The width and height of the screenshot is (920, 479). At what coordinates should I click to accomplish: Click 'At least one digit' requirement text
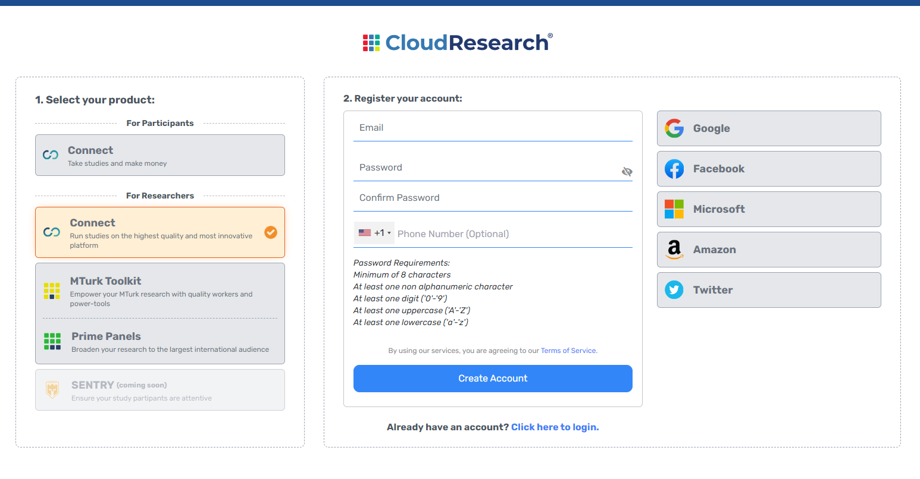point(400,298)
